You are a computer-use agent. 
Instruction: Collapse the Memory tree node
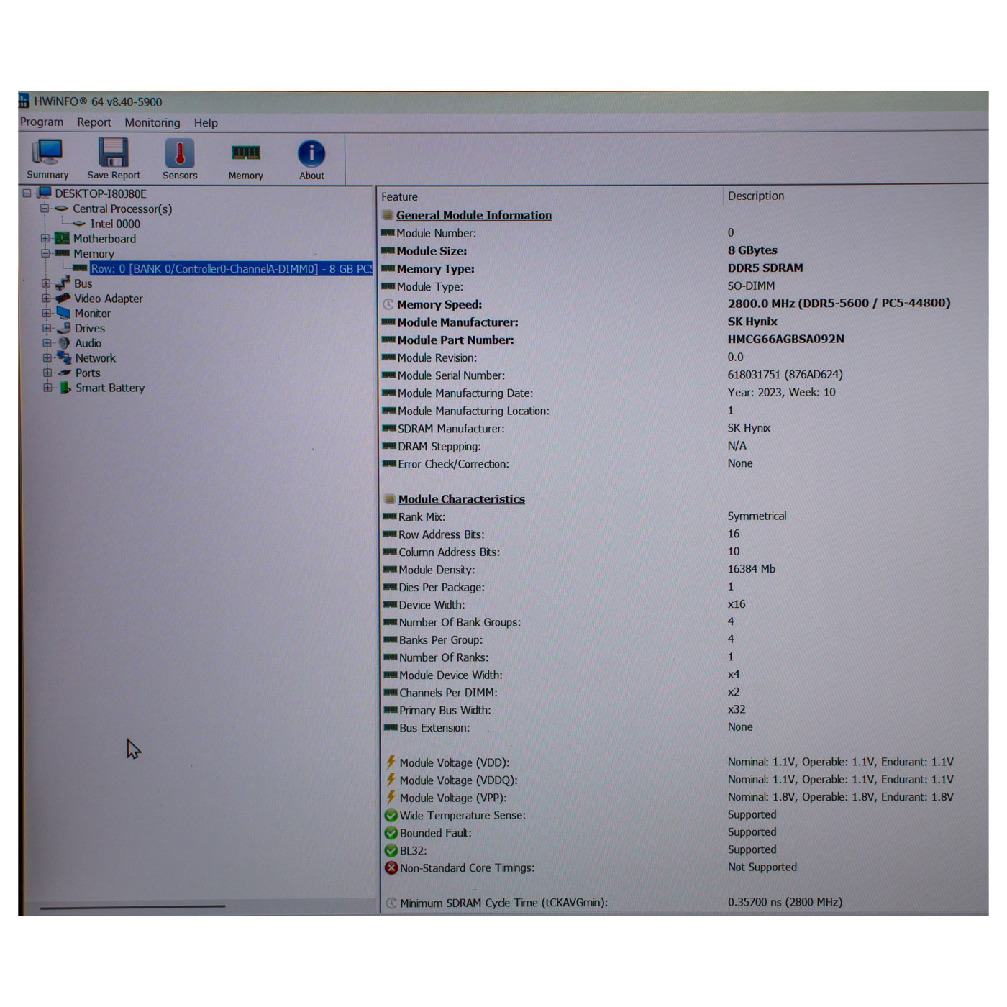45,254
